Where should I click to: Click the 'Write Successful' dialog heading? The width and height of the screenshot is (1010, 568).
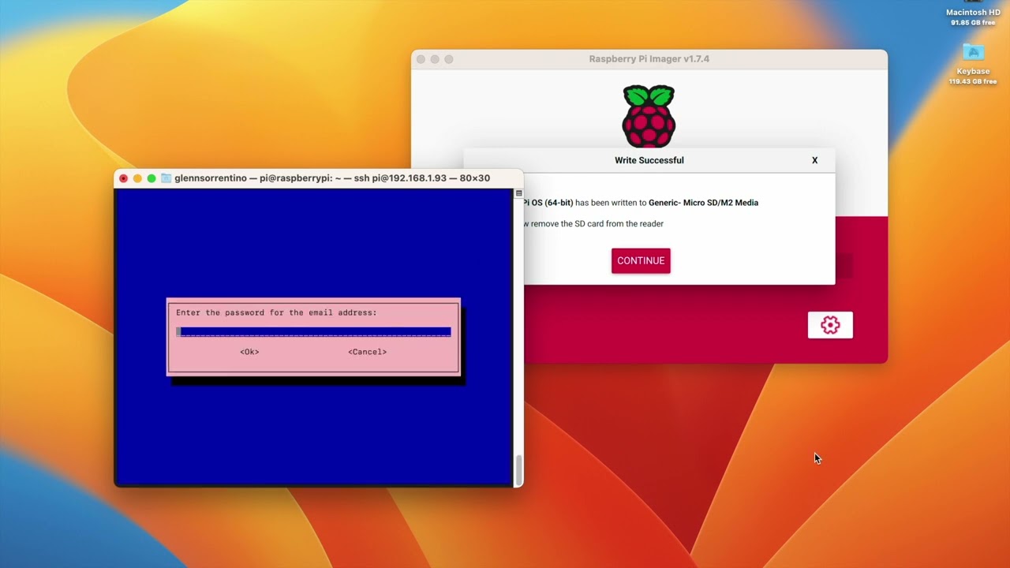pyautogui.click(x=649, y=160)
